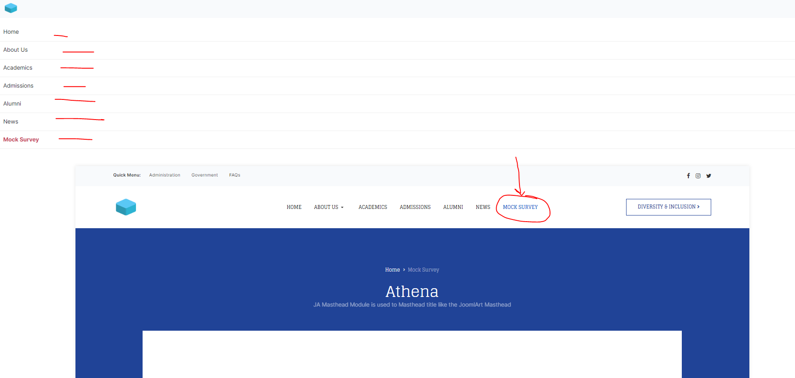Go to News in the top list menu
The height and width of the screenshot is (378, 795).
pos(11,122)
